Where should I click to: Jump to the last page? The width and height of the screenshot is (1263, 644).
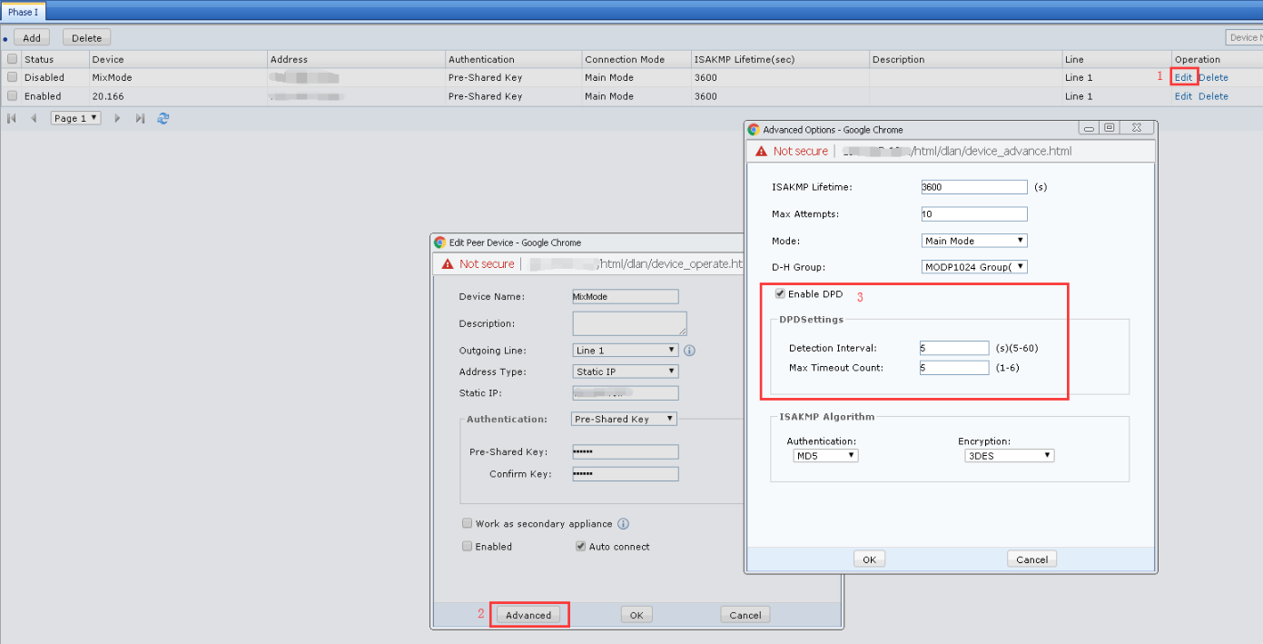(x=140, y=118)
